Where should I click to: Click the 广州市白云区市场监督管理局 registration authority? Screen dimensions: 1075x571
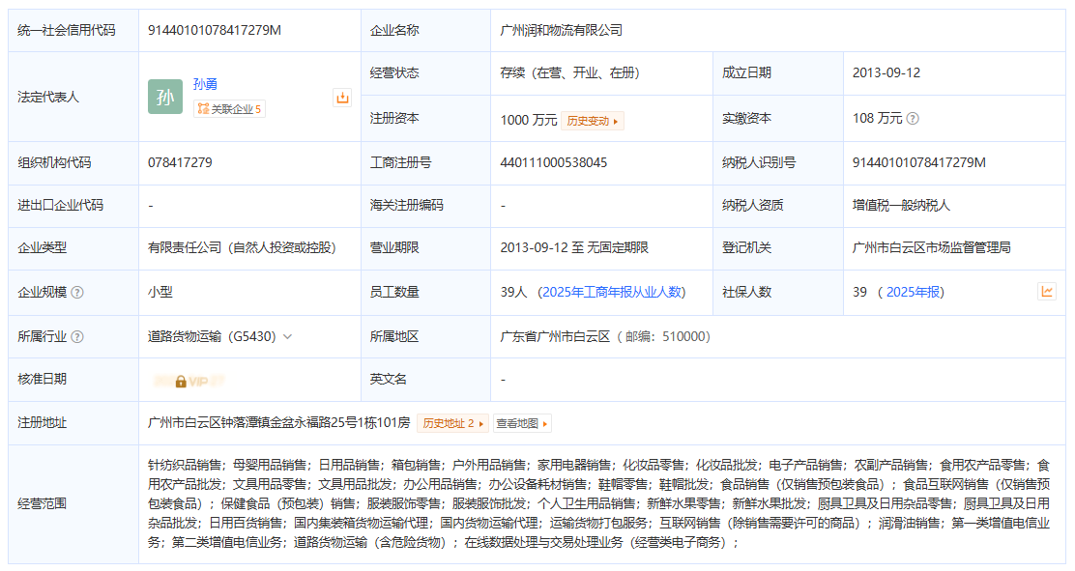(932, 247)
